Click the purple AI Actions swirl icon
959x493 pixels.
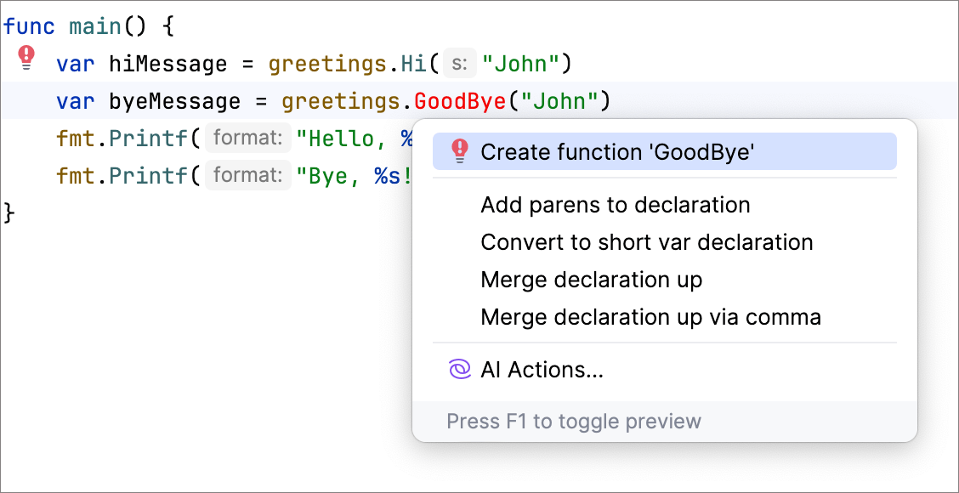(x=459, y=369)
